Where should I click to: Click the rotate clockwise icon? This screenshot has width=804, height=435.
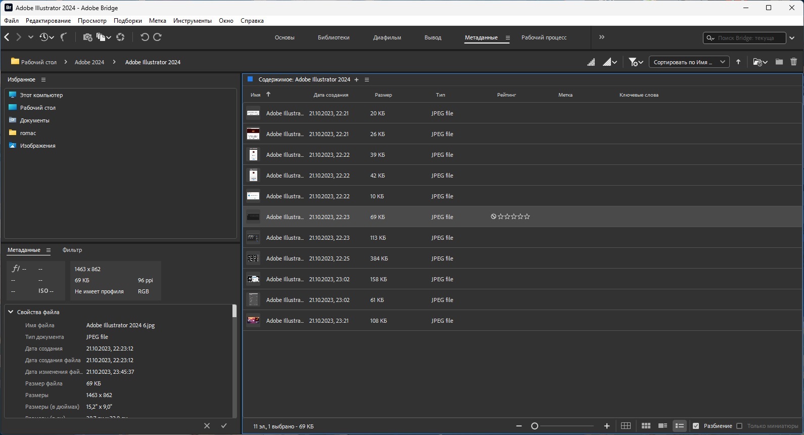pyautogui.click(x=157, y=37)
